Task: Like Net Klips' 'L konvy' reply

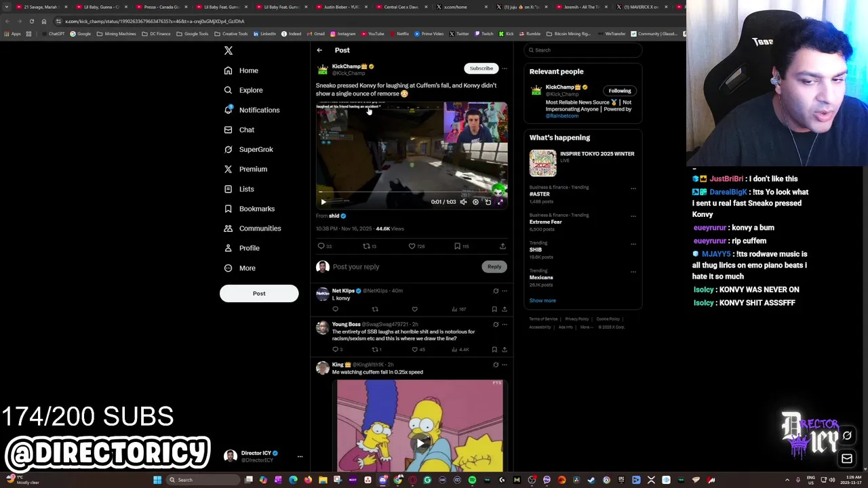Action: coord(414,309)
